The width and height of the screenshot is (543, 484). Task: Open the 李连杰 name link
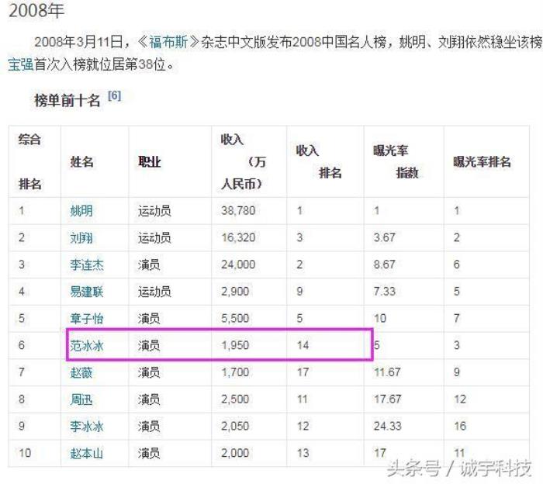[x=86, y=264]
